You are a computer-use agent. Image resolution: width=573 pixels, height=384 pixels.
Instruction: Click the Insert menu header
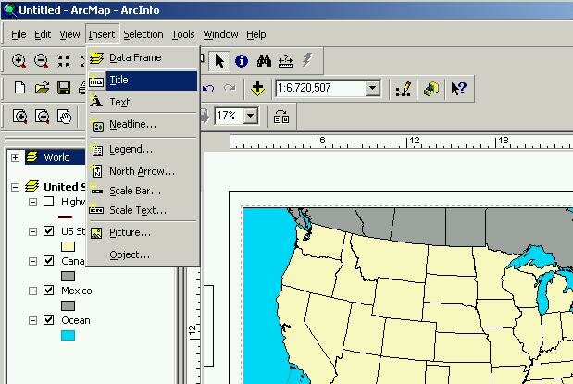click(102, 34)
